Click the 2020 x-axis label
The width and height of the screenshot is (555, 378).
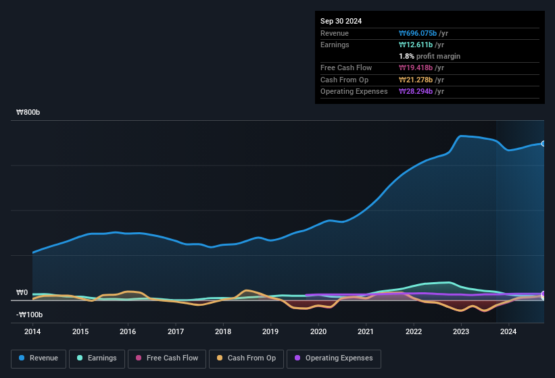pyautogui.click(x=318, y=331)
